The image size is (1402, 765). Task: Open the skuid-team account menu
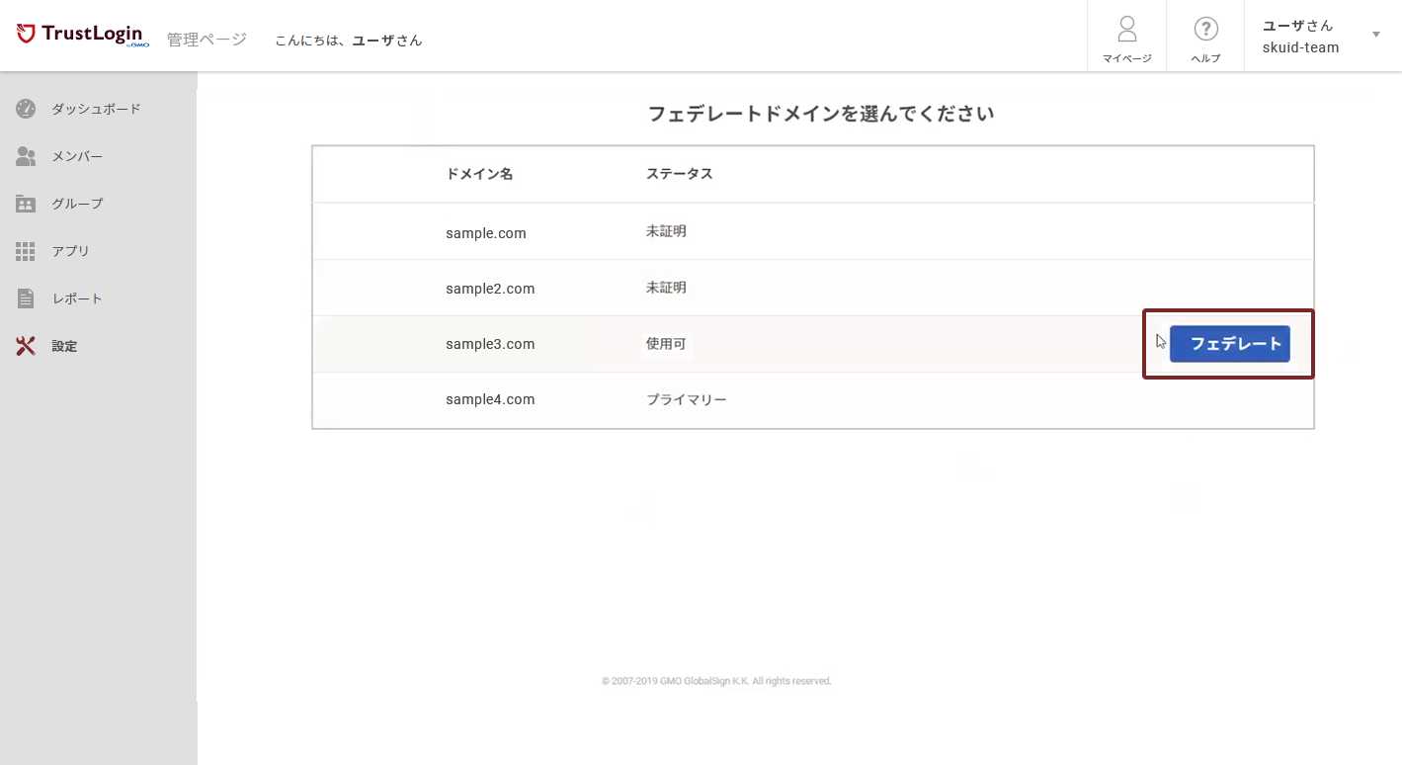[x=1301, y=47]
